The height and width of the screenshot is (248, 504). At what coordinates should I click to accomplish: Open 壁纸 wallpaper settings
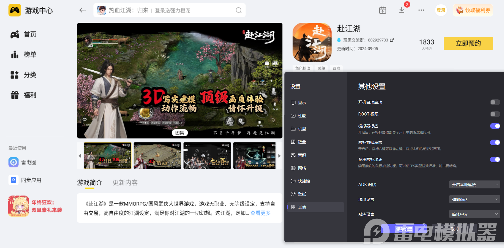pos(316,194)
